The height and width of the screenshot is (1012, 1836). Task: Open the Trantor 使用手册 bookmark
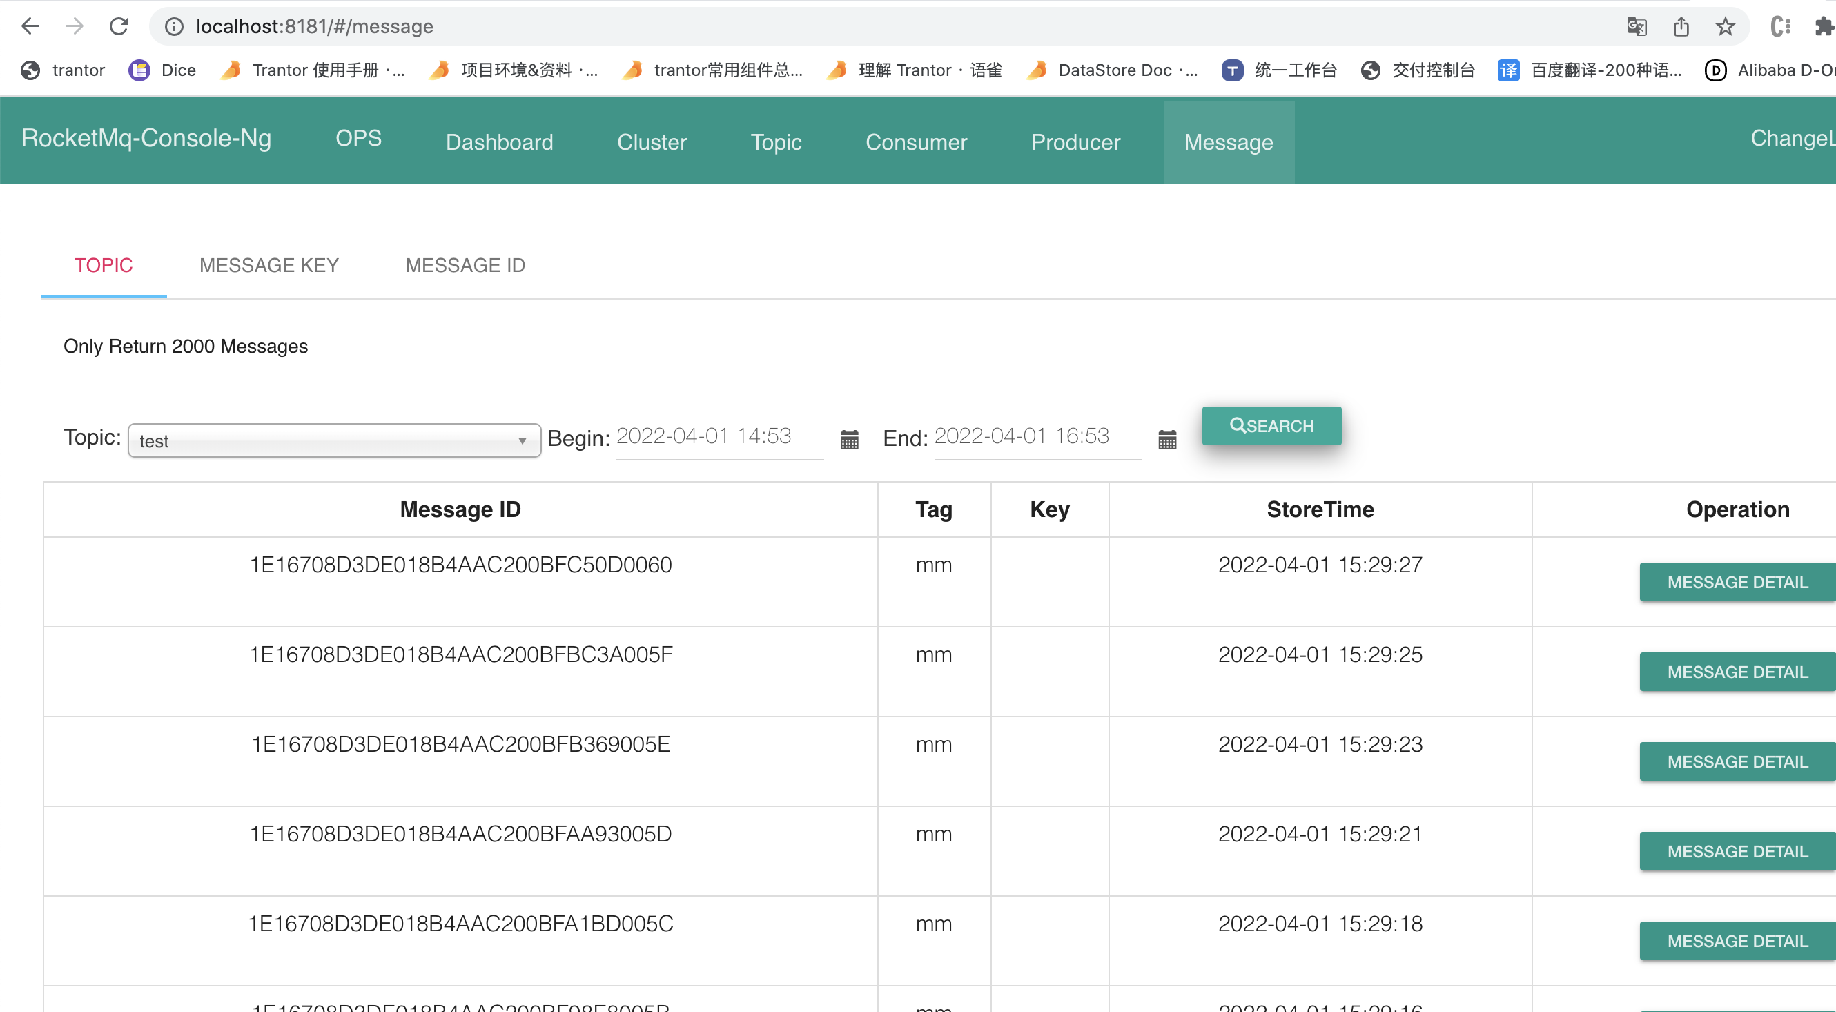point(312,70)
